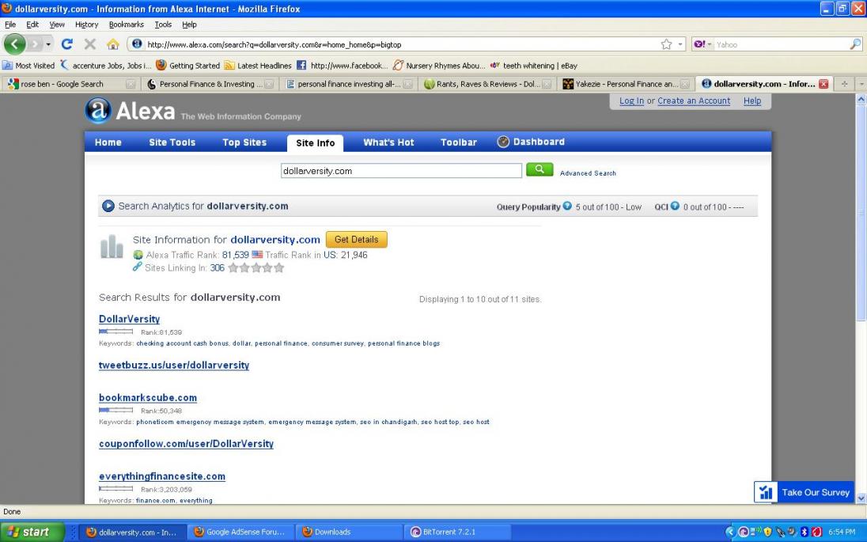The height and width of the screenshot is (542, 867).
Task: Open the tweetbuzz.us/user/dollarversity result
Action: [x=174, y=365]
